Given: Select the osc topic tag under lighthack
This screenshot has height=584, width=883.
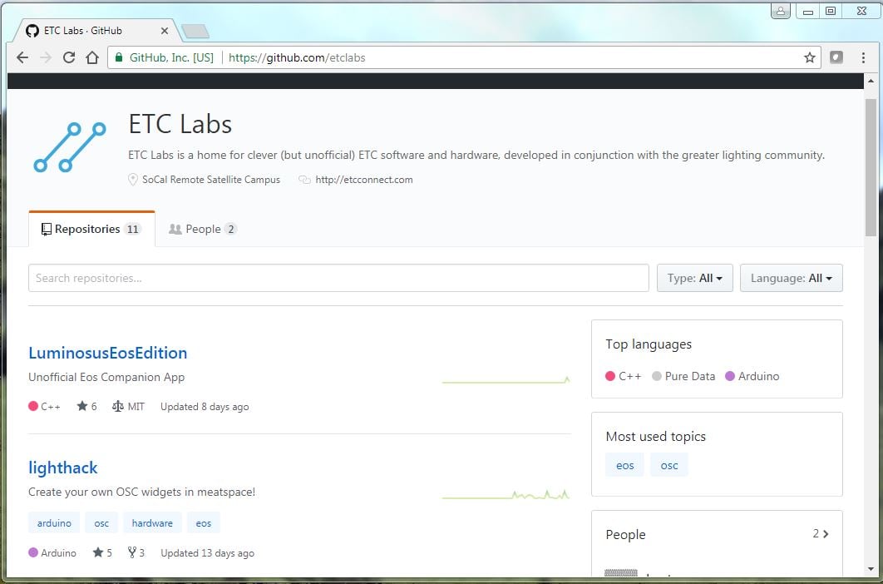Looking at the screenshot, I should coord(101,523).
